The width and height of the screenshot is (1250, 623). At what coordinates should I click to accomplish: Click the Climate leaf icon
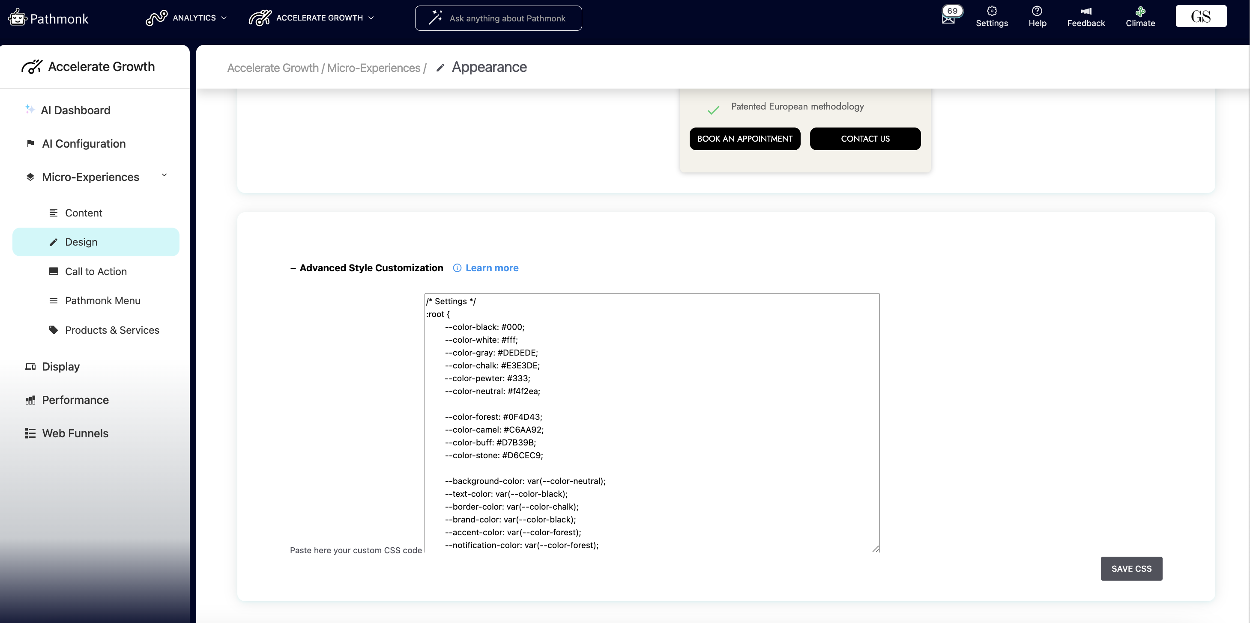pos(1140,11)
